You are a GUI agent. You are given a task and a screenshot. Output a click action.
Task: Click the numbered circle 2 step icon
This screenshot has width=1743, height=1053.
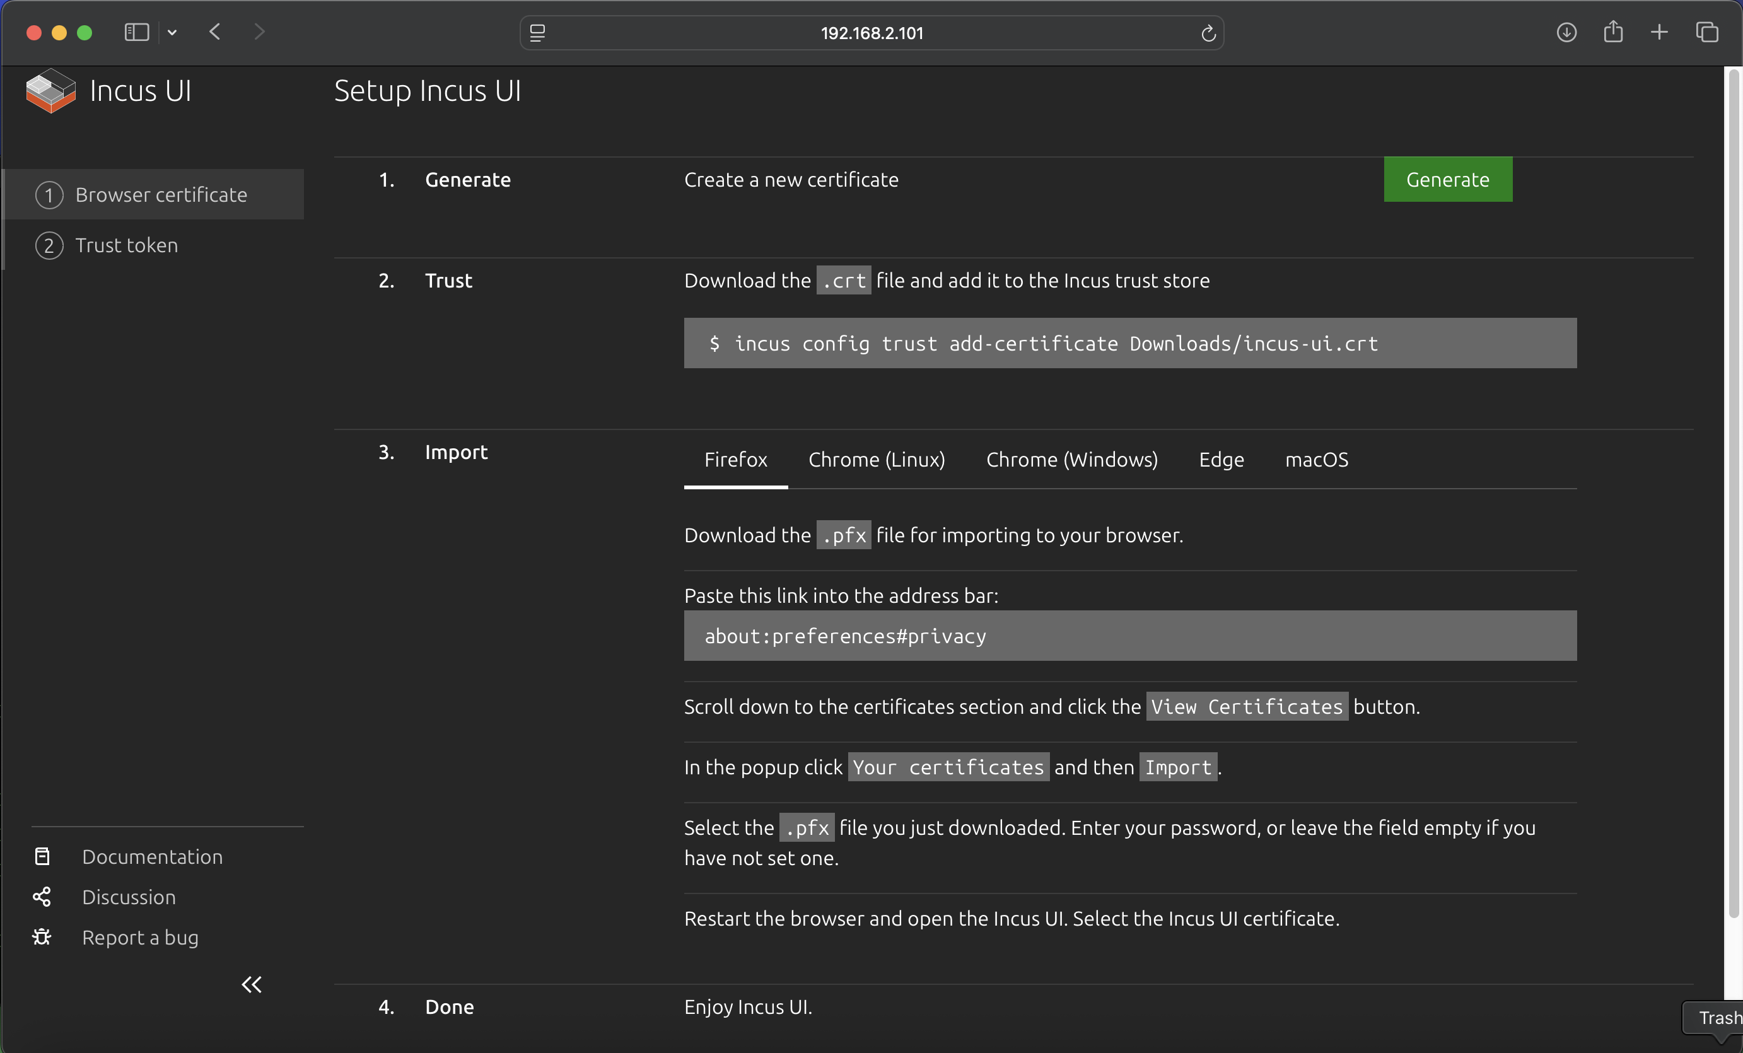(x=49, y=246)
